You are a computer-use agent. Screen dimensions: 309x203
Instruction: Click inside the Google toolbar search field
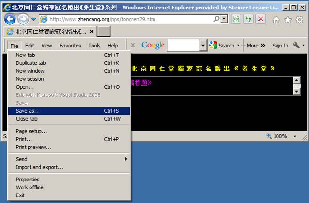click(183, 46)
